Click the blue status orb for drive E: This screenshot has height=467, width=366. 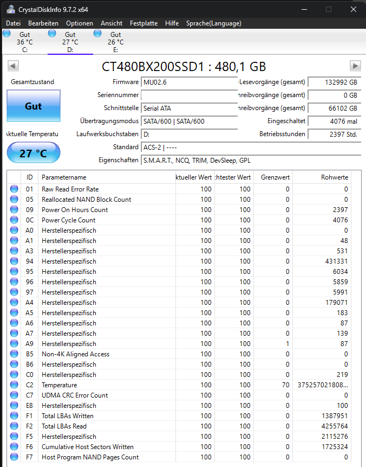point(97,34)
